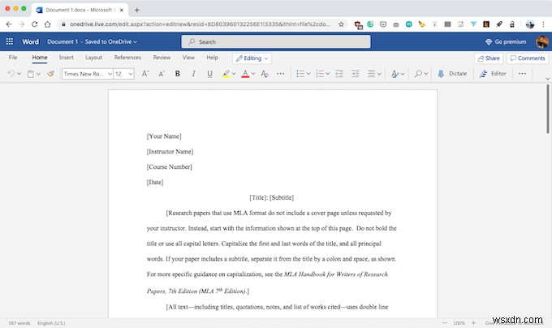Click Go premium

(x=506, y=41)
